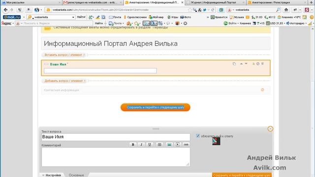
Task: Click the Yandex logo on Yandex bar
Action: (x=6, y=23)
